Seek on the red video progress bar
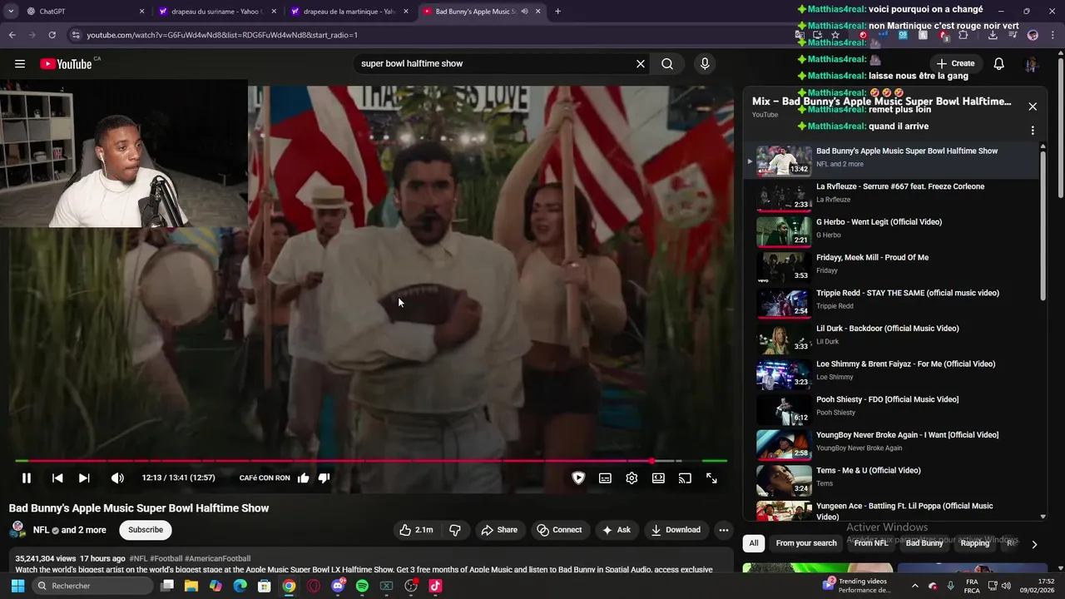This screenshot has width=1065, height=599. pyautogui.click(x=371, y=460)
